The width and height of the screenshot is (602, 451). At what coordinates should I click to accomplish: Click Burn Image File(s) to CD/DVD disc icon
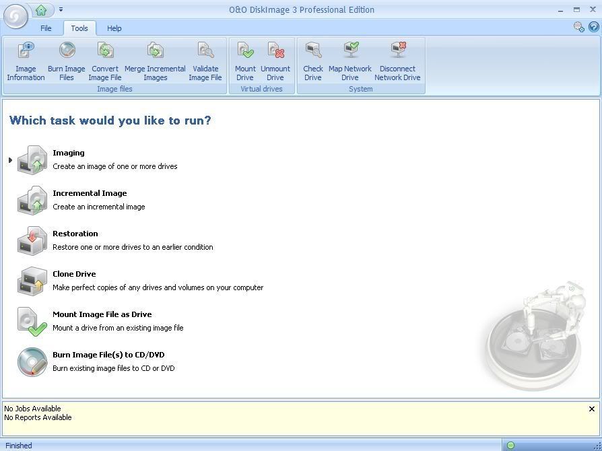tap(32, 361)
